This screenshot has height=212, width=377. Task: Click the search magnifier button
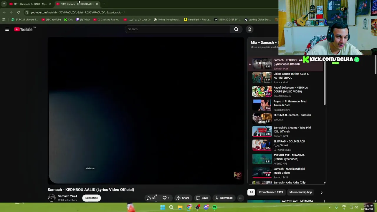pos(236,29)
